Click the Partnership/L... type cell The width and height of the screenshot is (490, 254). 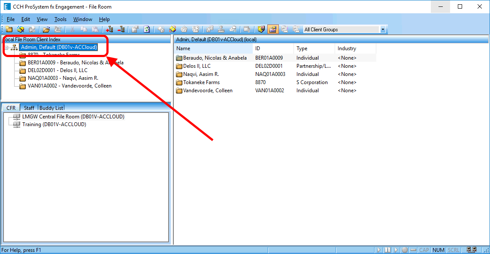point(314,66)
